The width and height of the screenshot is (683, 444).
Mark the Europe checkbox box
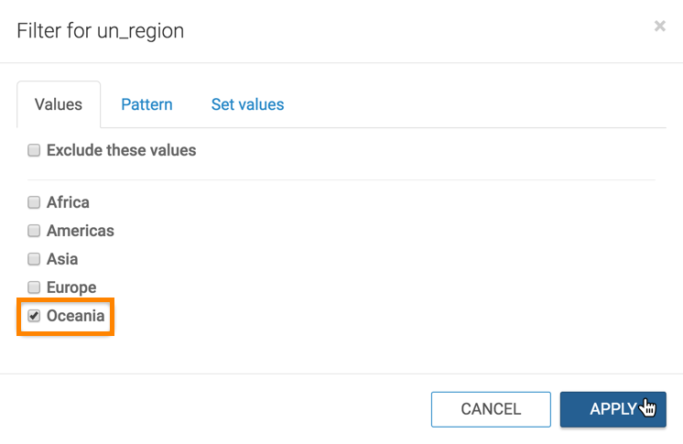34,287
